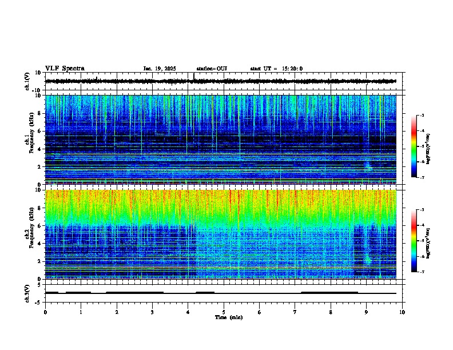Click the "3" tick on the time axis

(x=152, y=312)
